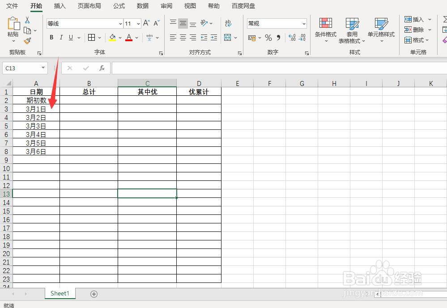Click the Copy icon in clipboard group
The width and height of the screenshot is (447, 308).
coord(27,30)
